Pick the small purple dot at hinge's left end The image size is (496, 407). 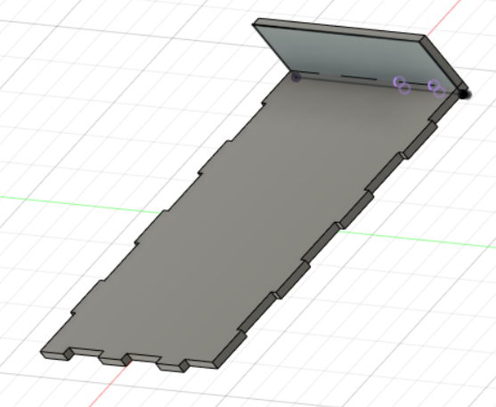pos(296,77)
